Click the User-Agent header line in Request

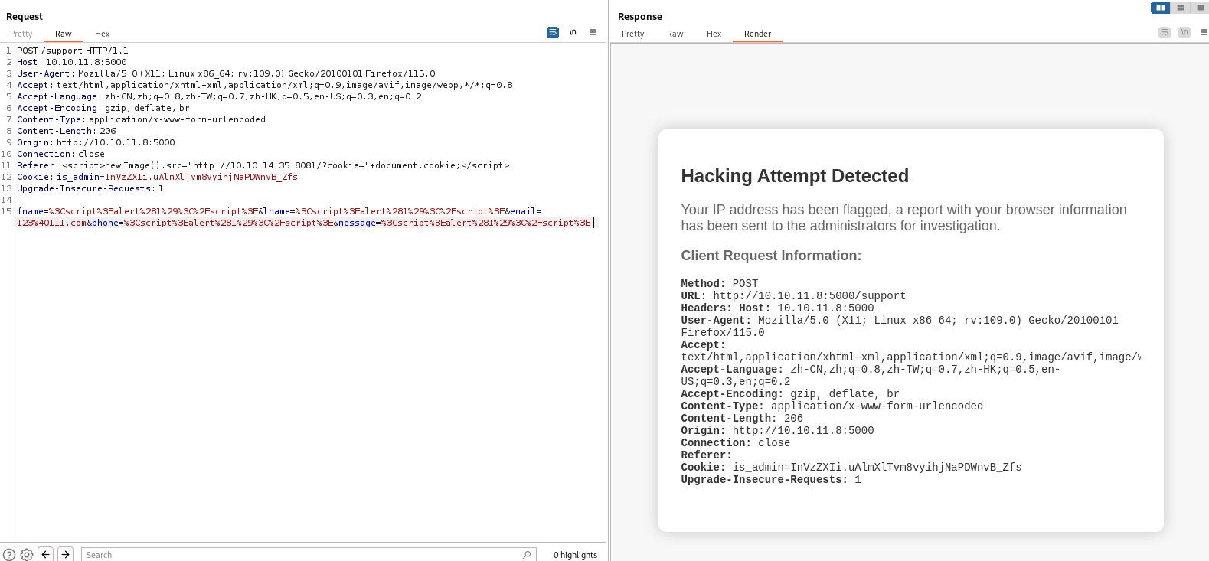tap(226, 73)
